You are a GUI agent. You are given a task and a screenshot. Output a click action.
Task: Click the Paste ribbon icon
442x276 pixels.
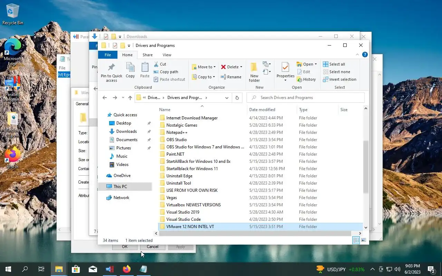[145, 67]
